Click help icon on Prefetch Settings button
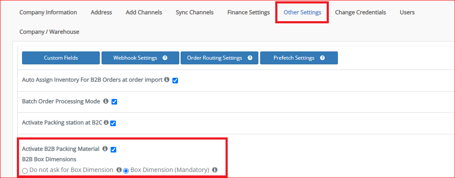The width and height of the screenshot is (455, 178). click(322, 58)
